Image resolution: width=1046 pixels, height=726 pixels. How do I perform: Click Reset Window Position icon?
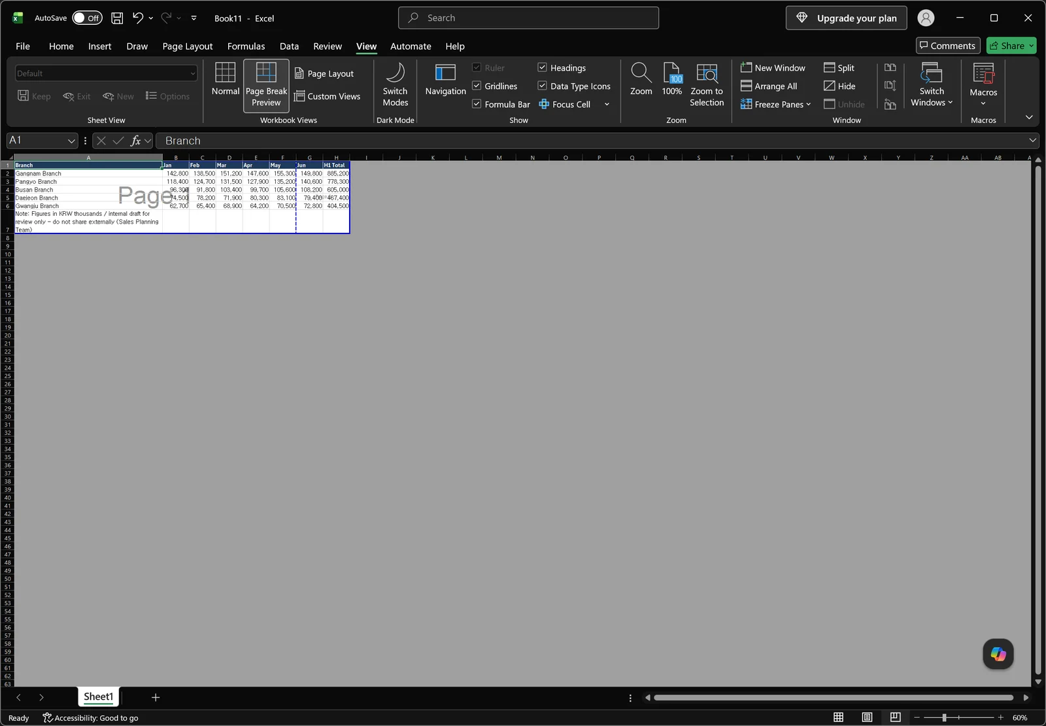click(890, 104)
